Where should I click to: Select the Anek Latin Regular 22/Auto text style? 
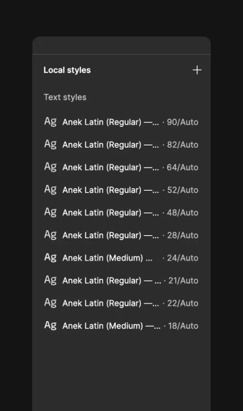coord(120,303)
